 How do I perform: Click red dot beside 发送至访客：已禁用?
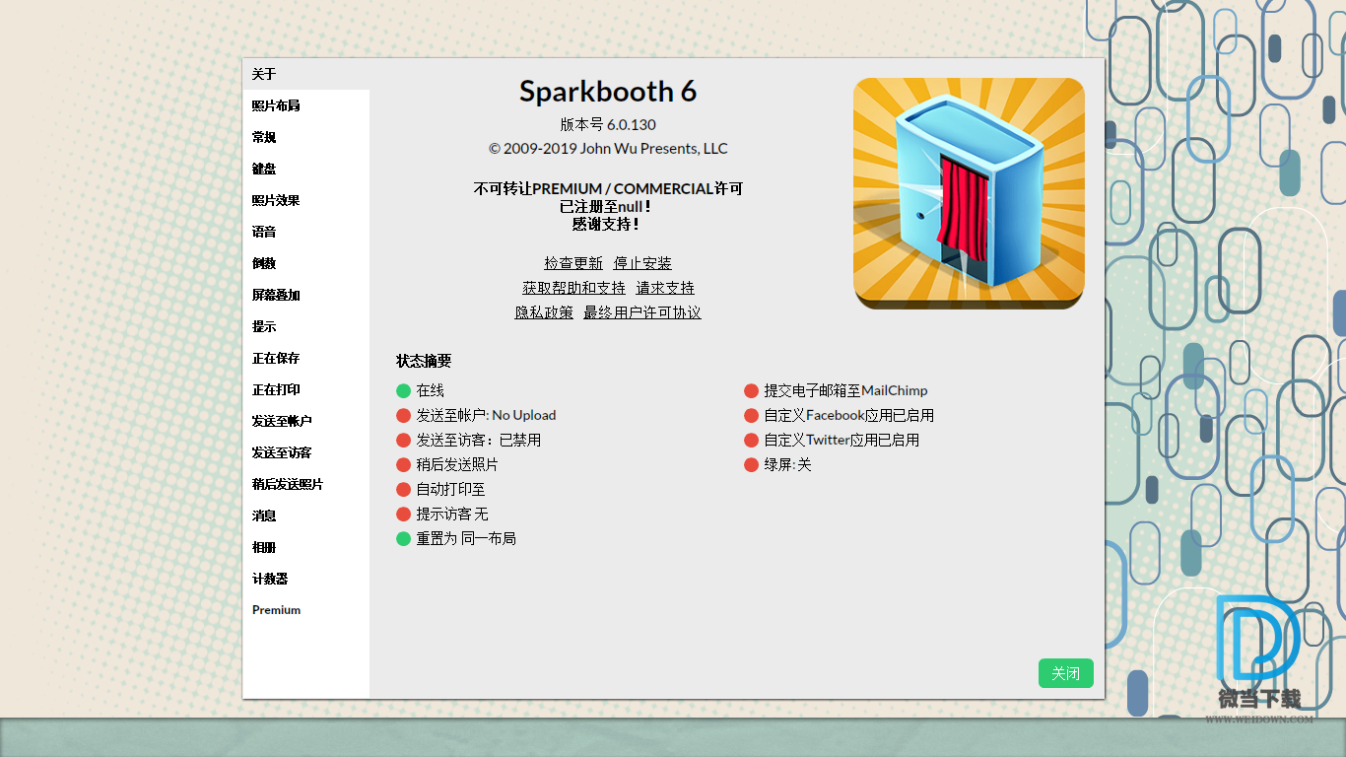[403, 441]
